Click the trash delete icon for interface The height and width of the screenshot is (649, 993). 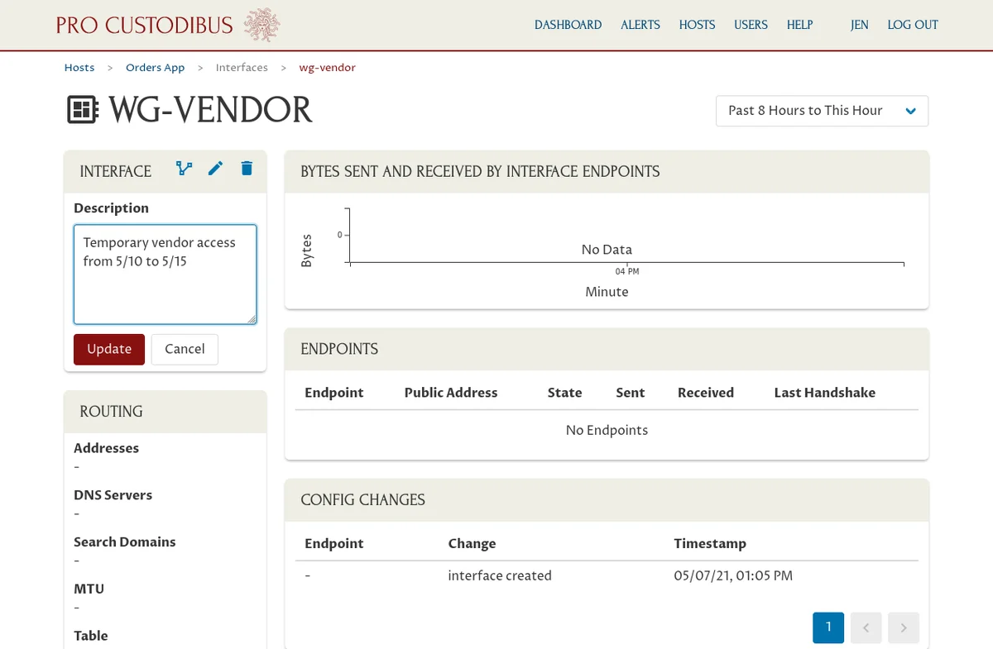point(247,169)
